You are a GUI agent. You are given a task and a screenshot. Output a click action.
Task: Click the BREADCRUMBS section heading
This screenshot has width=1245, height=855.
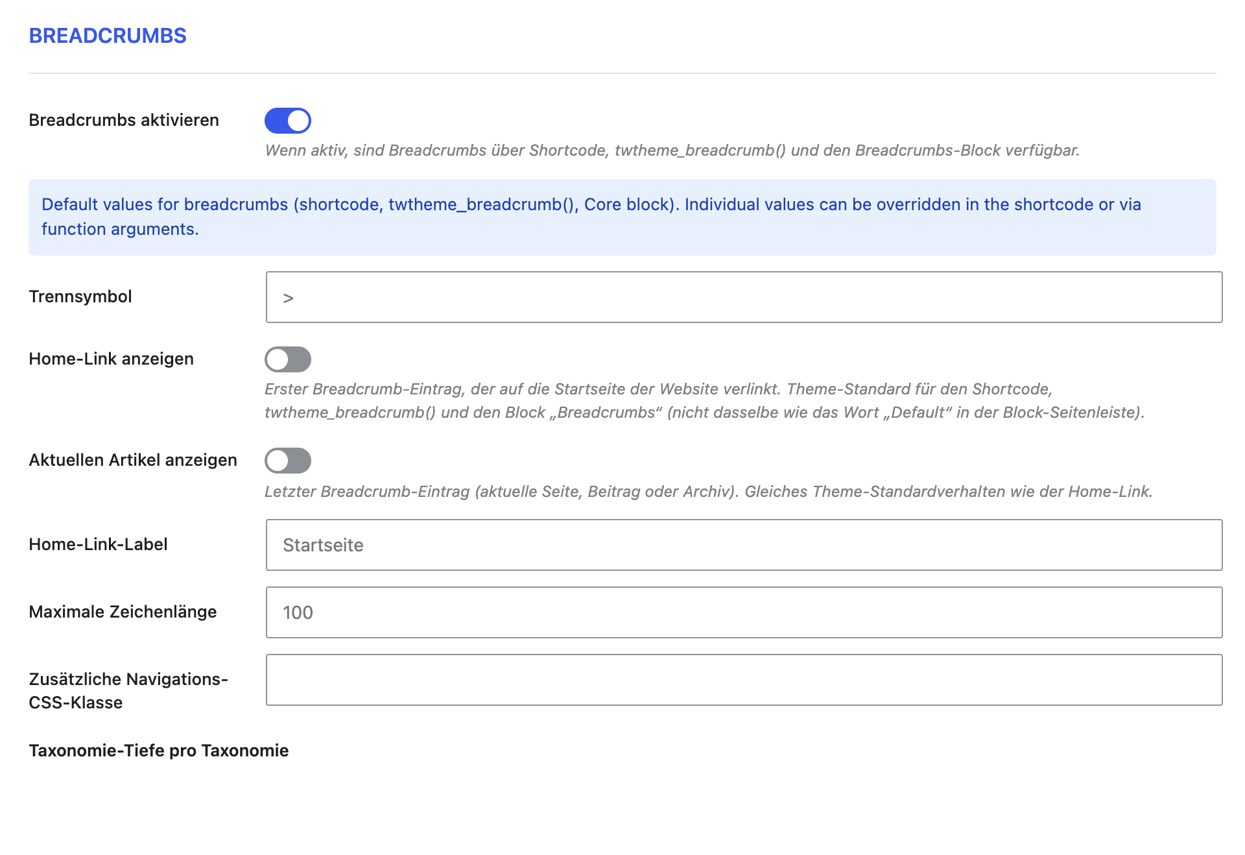108,36
